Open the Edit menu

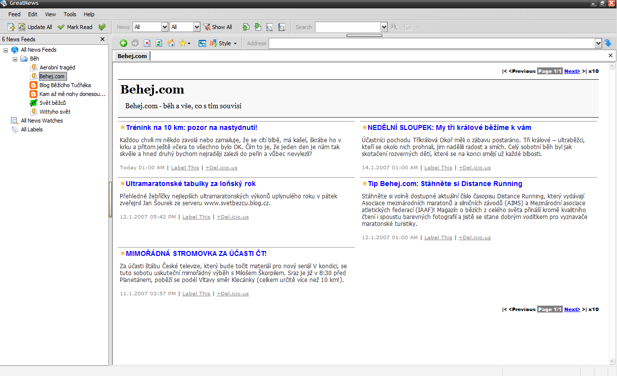click(33, 14)
